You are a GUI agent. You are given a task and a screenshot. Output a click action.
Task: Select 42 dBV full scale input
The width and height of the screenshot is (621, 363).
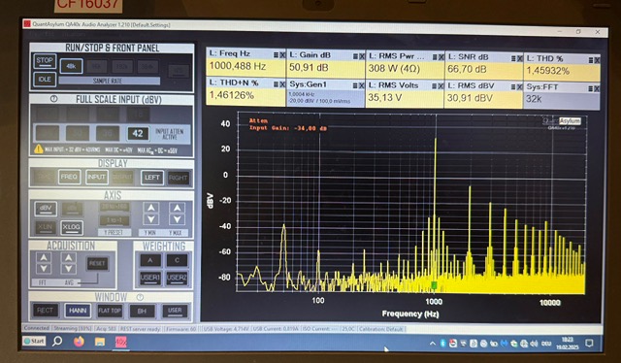[x=138, y=134]
